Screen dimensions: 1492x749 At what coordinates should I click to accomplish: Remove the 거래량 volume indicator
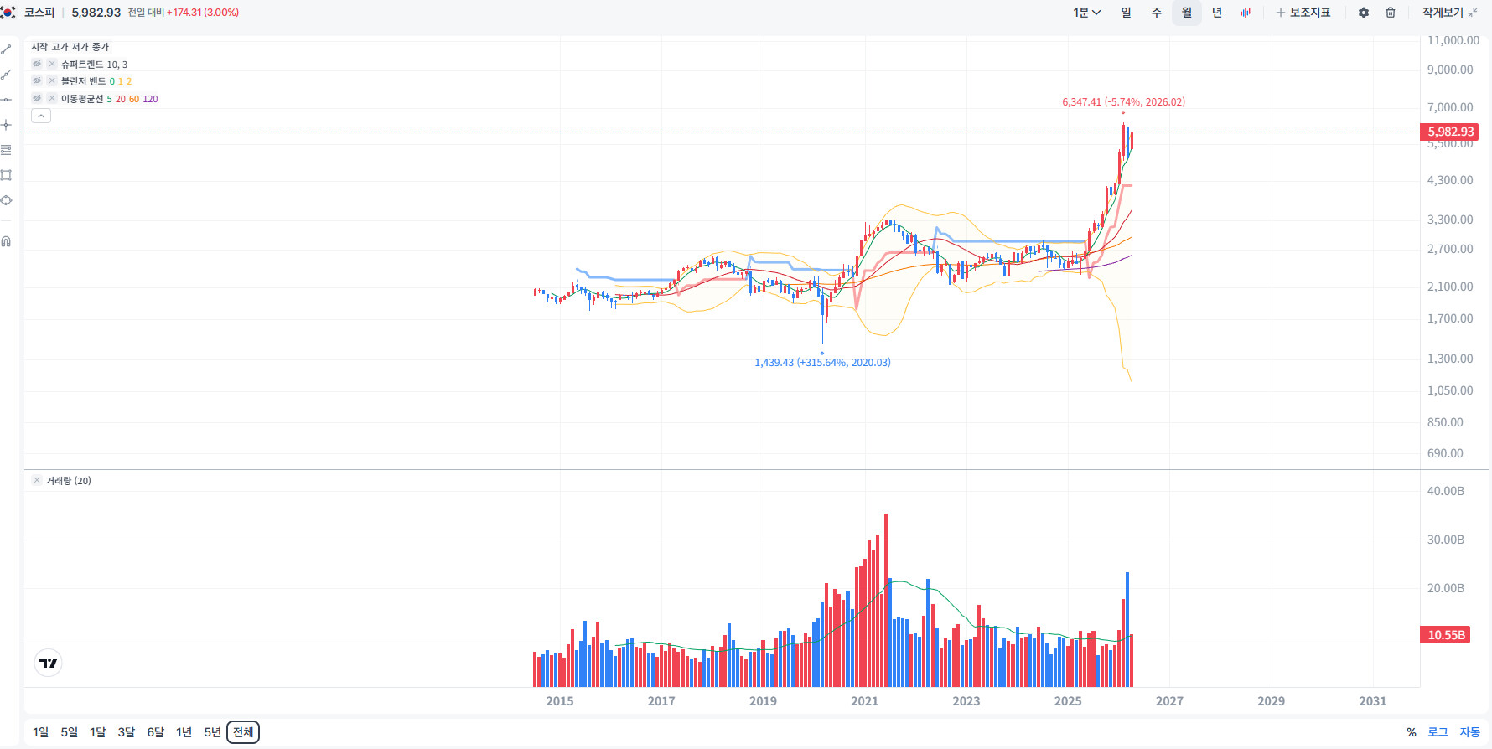pyautogui.click(x=37, y=480)
